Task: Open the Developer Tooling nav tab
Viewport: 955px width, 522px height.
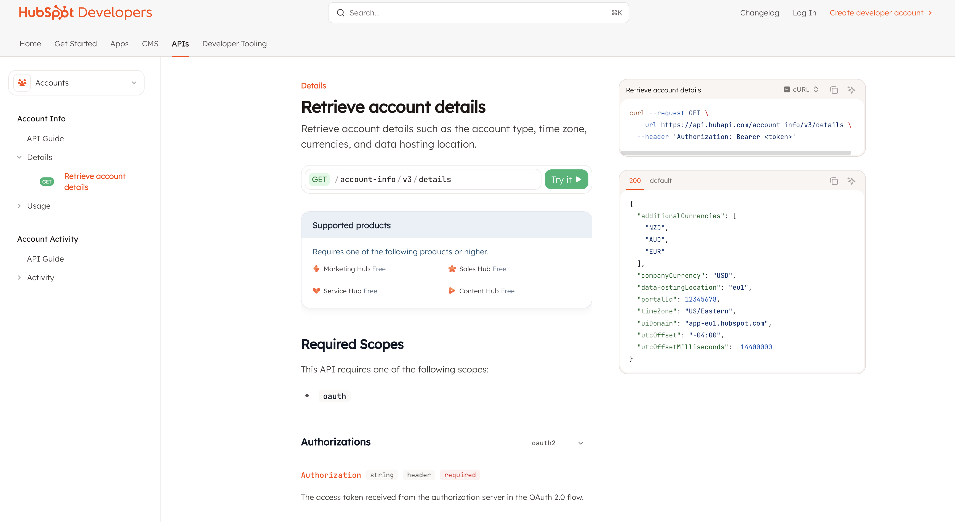Action: (234, 44)
